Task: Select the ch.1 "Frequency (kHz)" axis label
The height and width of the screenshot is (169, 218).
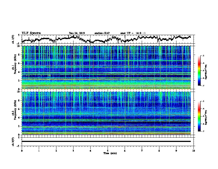Action: 15,64
